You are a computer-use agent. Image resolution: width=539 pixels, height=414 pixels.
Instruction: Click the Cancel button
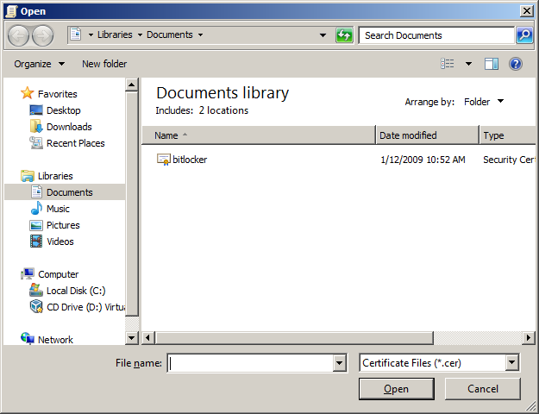483,389
